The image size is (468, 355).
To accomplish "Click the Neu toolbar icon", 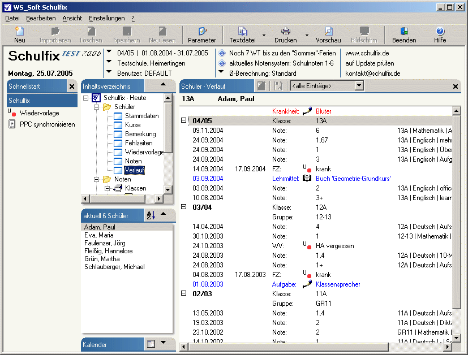I will click(x=20, y=32).
